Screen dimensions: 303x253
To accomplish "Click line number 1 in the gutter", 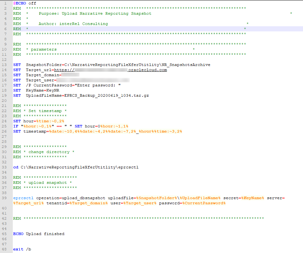I will pyautogui.click(x=6, y=3).
